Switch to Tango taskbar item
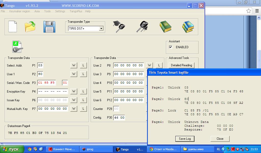This screenshot has height=153, width=261. coord(130,149)
